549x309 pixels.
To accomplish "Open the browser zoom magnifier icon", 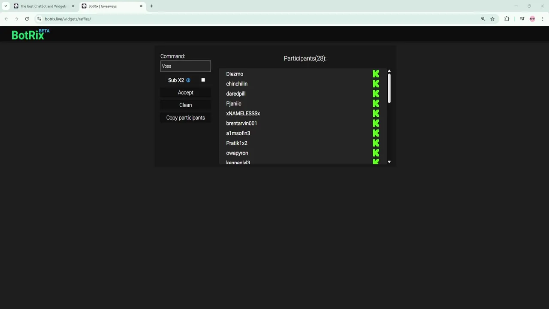I will [x=483, y=19].
